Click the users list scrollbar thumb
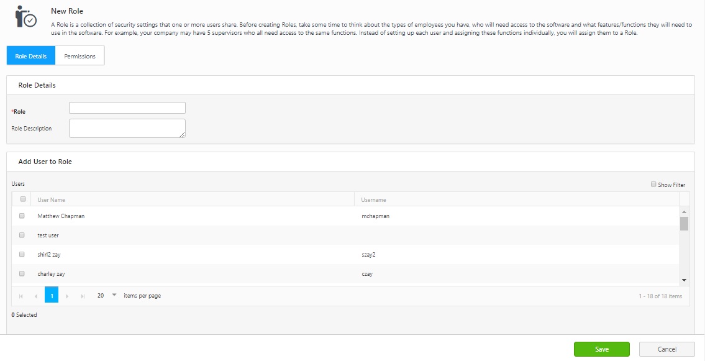Screen dimensions: 705x361 click(684, 224)
